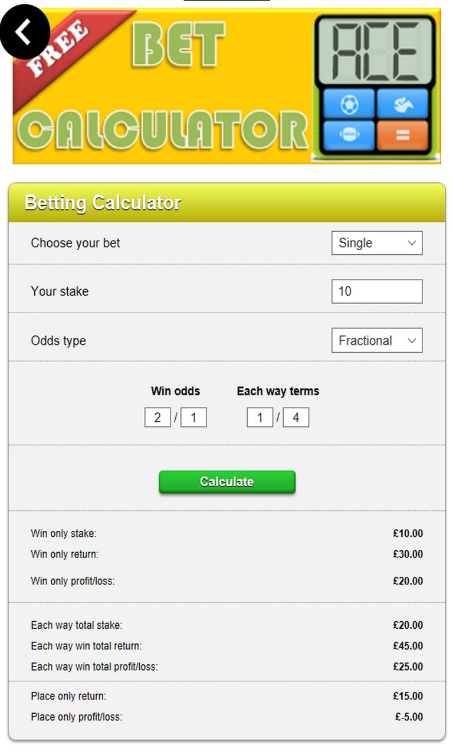Image resolution: width=453 pixels, height=755 pixels.
Task: Click the horse racing icon in banner
Action: coord(403,105)
